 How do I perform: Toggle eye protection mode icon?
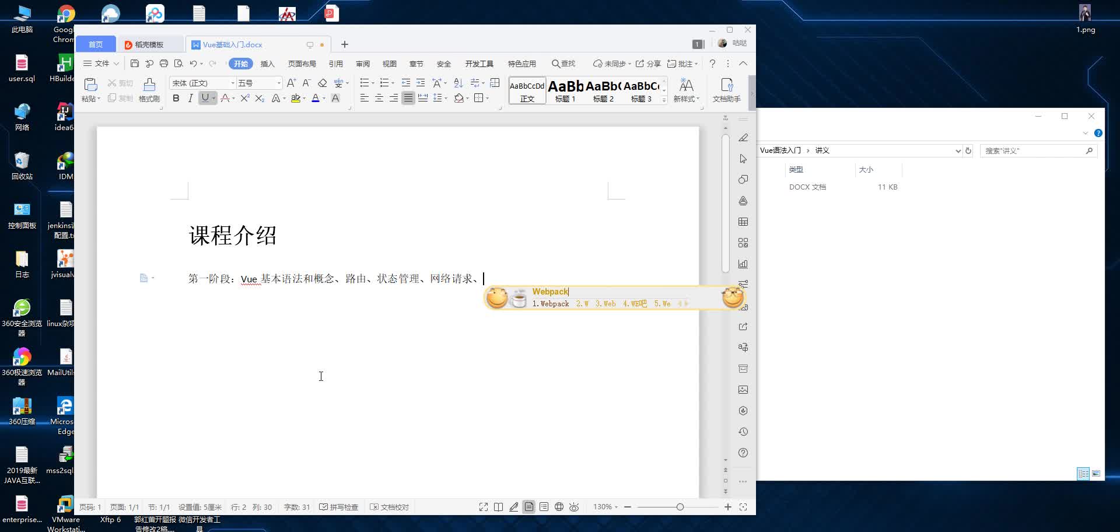click(574, 507)
